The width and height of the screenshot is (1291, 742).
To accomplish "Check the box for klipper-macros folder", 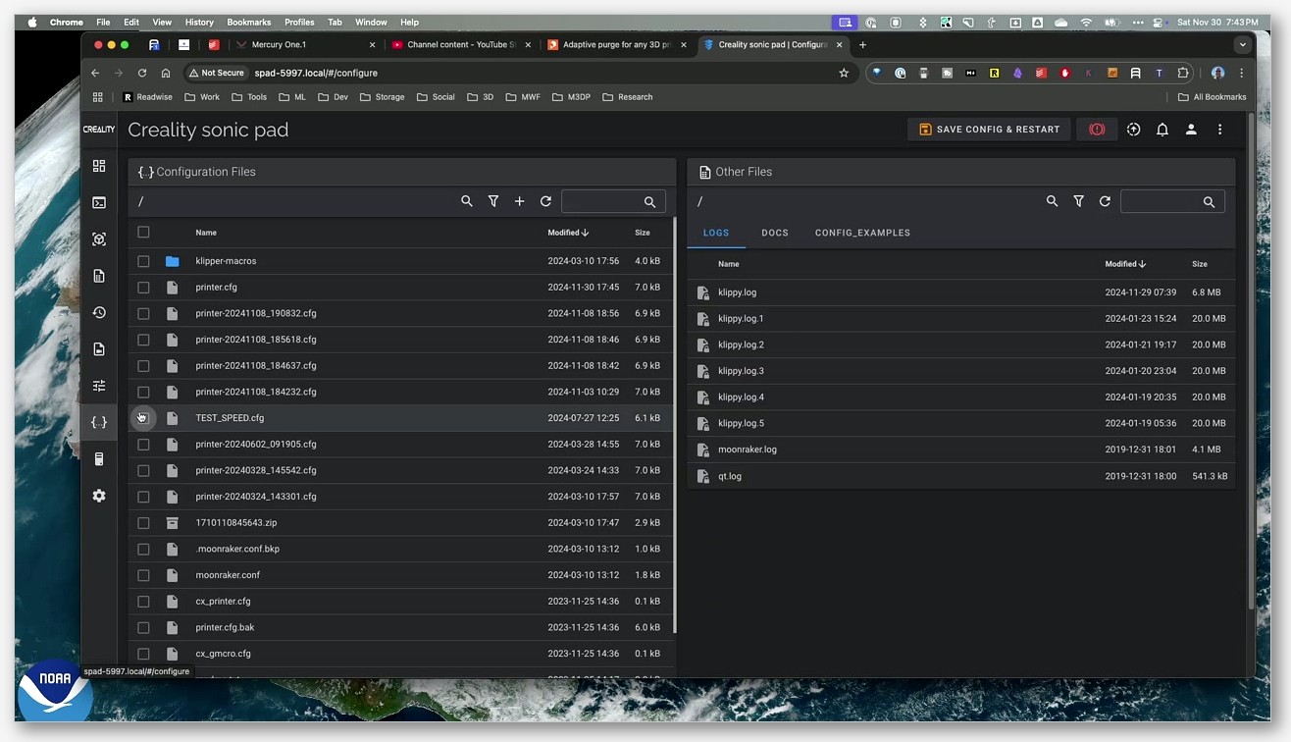I will pyautogui.click(x=143, y=261).
